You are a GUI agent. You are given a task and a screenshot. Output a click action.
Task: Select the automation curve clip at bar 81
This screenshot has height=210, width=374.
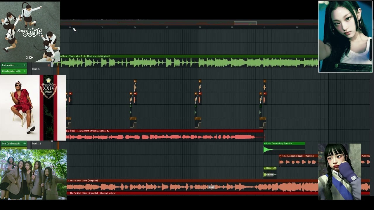tap(198, 123)
